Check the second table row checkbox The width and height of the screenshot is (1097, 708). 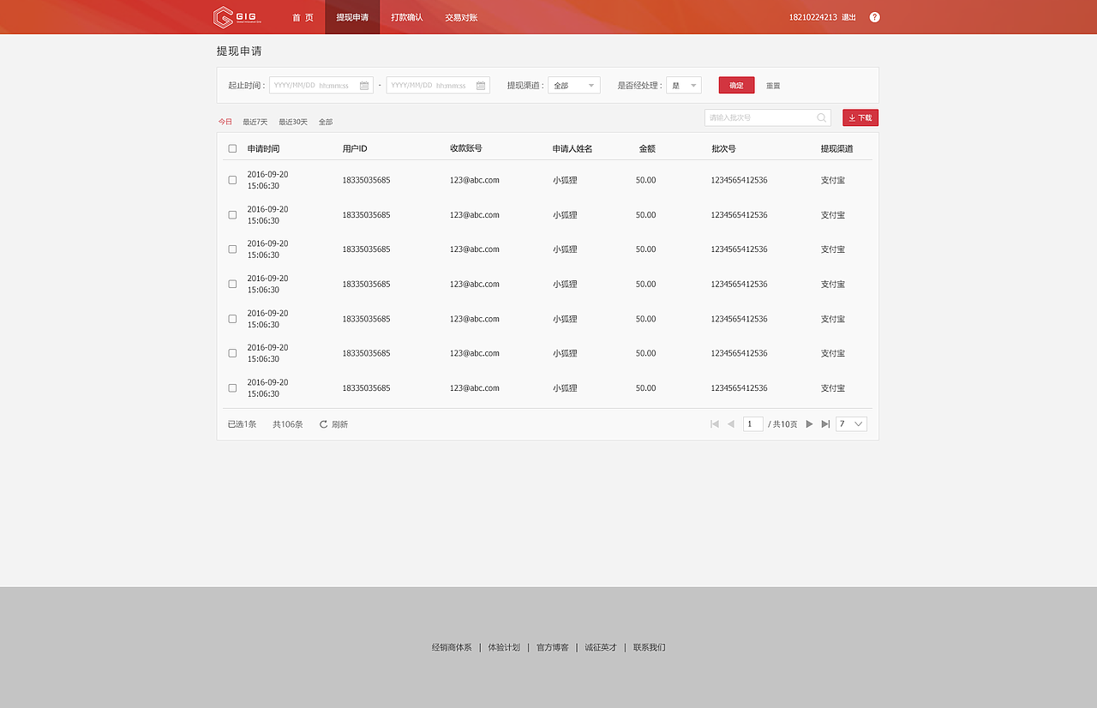[232, 215]
